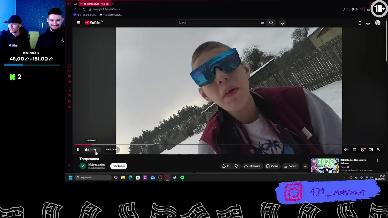388x218 pixels.
Task: Open Steam from the taskbar
Action: 175,178
